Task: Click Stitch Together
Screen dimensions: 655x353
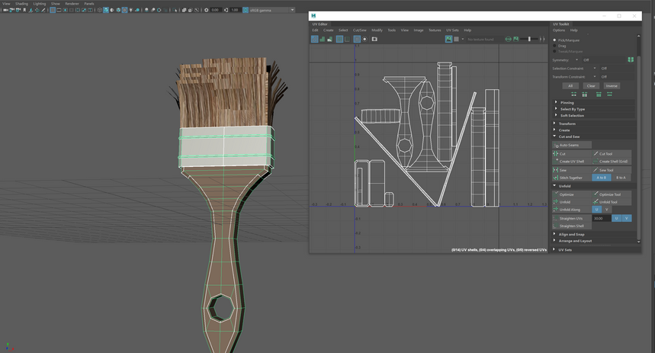Action: click(570, 178)
